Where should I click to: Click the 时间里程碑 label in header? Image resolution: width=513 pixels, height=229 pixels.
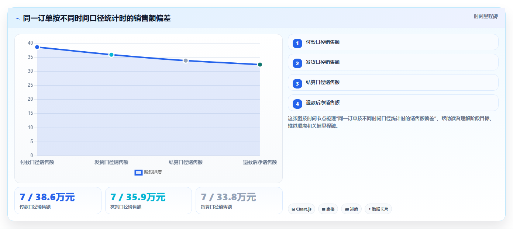(x=486, y=16)
